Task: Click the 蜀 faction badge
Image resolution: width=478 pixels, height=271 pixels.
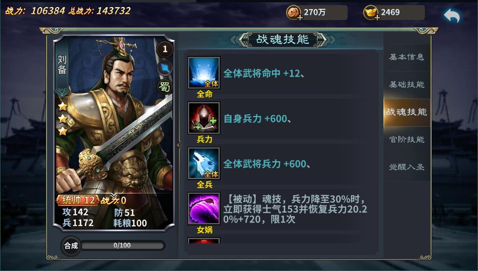Action: (164, 87)
